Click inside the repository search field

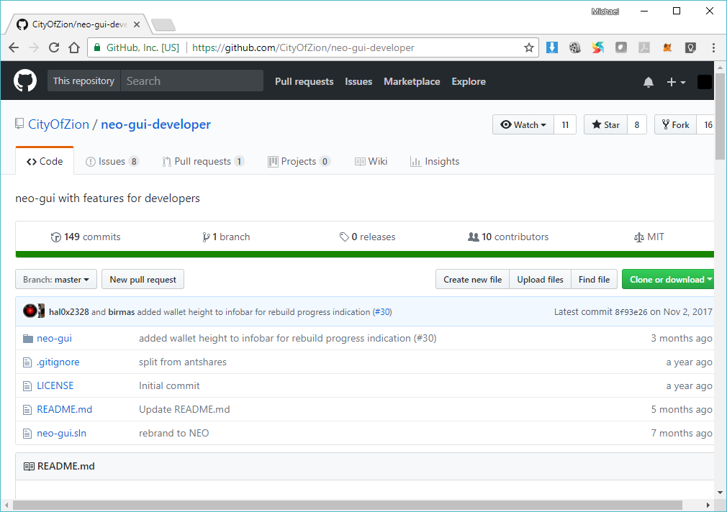[x=191, y=81]
